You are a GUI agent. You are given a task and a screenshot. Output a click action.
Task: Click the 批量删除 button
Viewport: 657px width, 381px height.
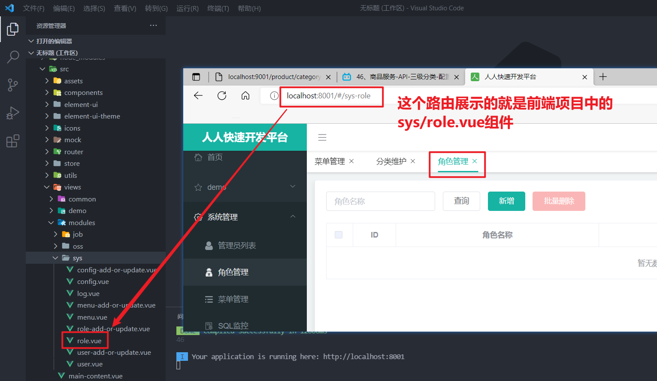(x=559, y=201)
